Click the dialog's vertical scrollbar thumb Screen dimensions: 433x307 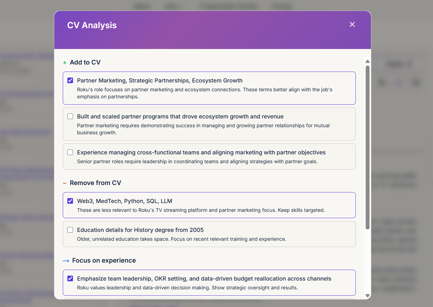pyautogui.click(x=367, y=147)
